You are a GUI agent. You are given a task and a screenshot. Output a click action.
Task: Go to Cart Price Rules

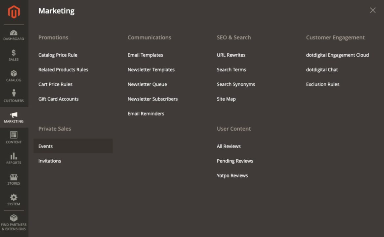point(55,84)
